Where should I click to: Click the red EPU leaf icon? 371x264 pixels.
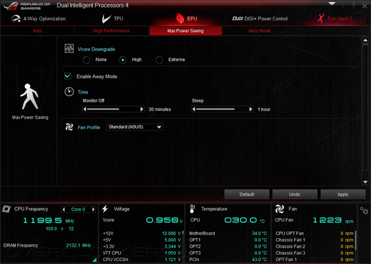coord(180,19)
